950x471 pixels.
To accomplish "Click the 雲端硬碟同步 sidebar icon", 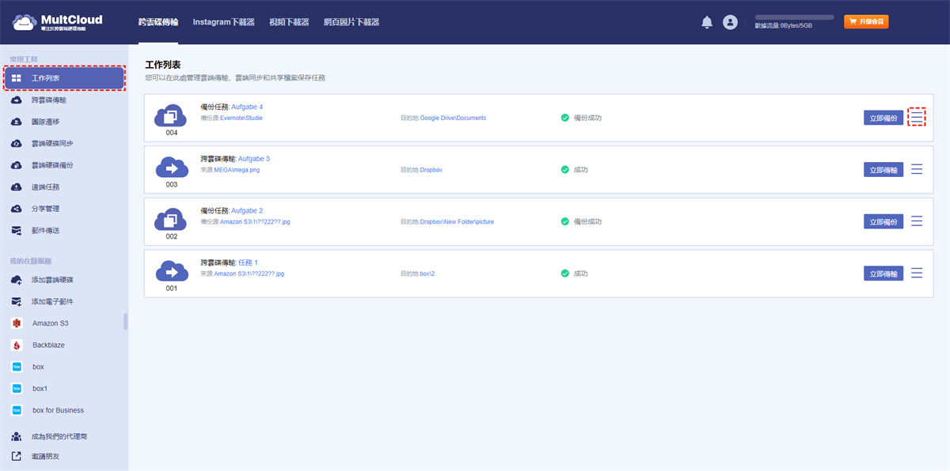I will [x=17, y=144].
